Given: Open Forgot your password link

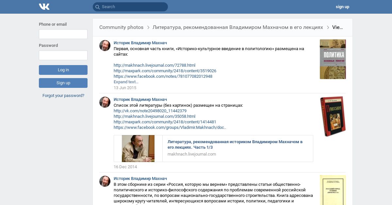Looking at the screenshot, I should click(63, 96).
